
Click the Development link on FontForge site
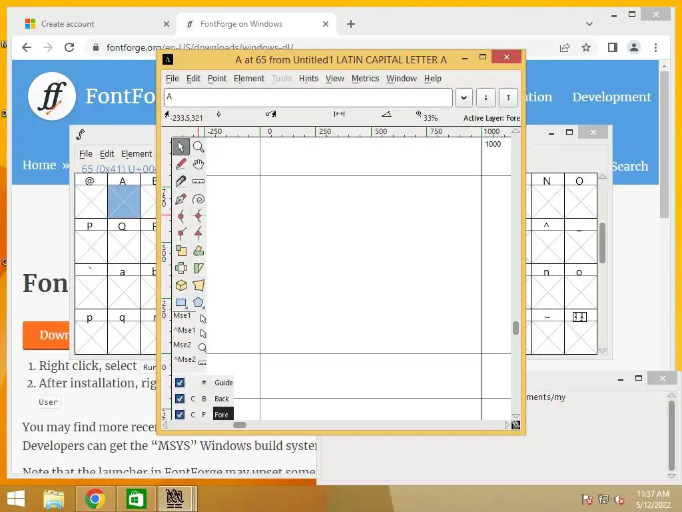click(x=611, y=97)
